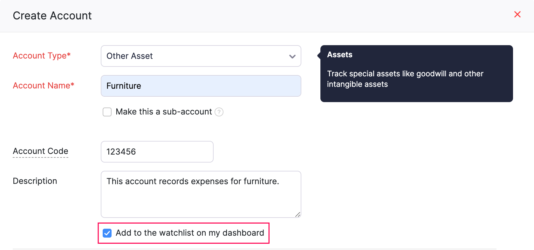Screen dimensions: 534x250
Task: Click into the Description text area
Action: coord(201,194)
